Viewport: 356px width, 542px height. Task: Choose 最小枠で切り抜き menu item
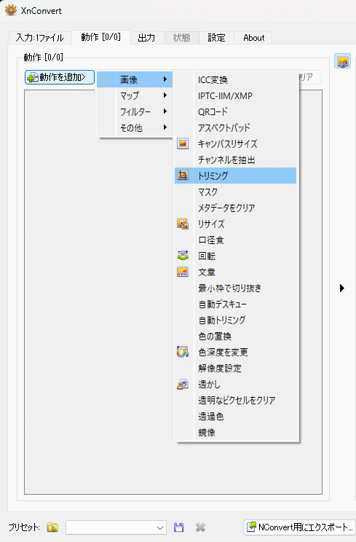tap(235, 288)
